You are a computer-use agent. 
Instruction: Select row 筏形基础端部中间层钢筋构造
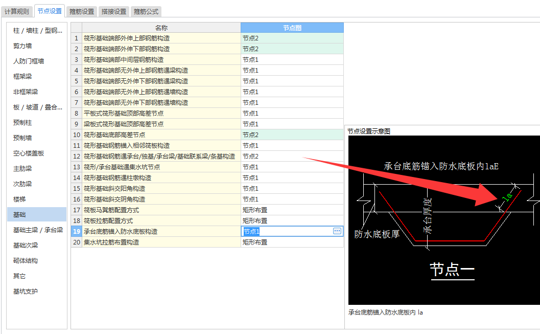pos(161,60)
